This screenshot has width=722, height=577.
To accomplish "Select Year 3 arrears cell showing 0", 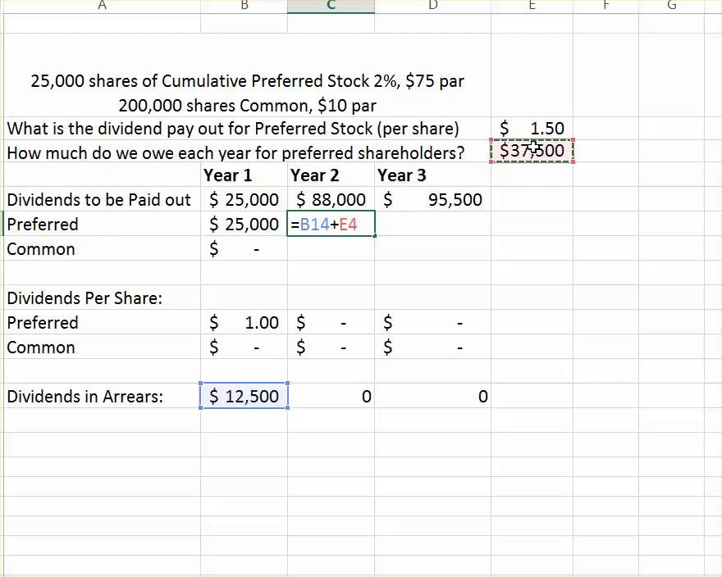I will pyautogui.click(x=433, y=396).
